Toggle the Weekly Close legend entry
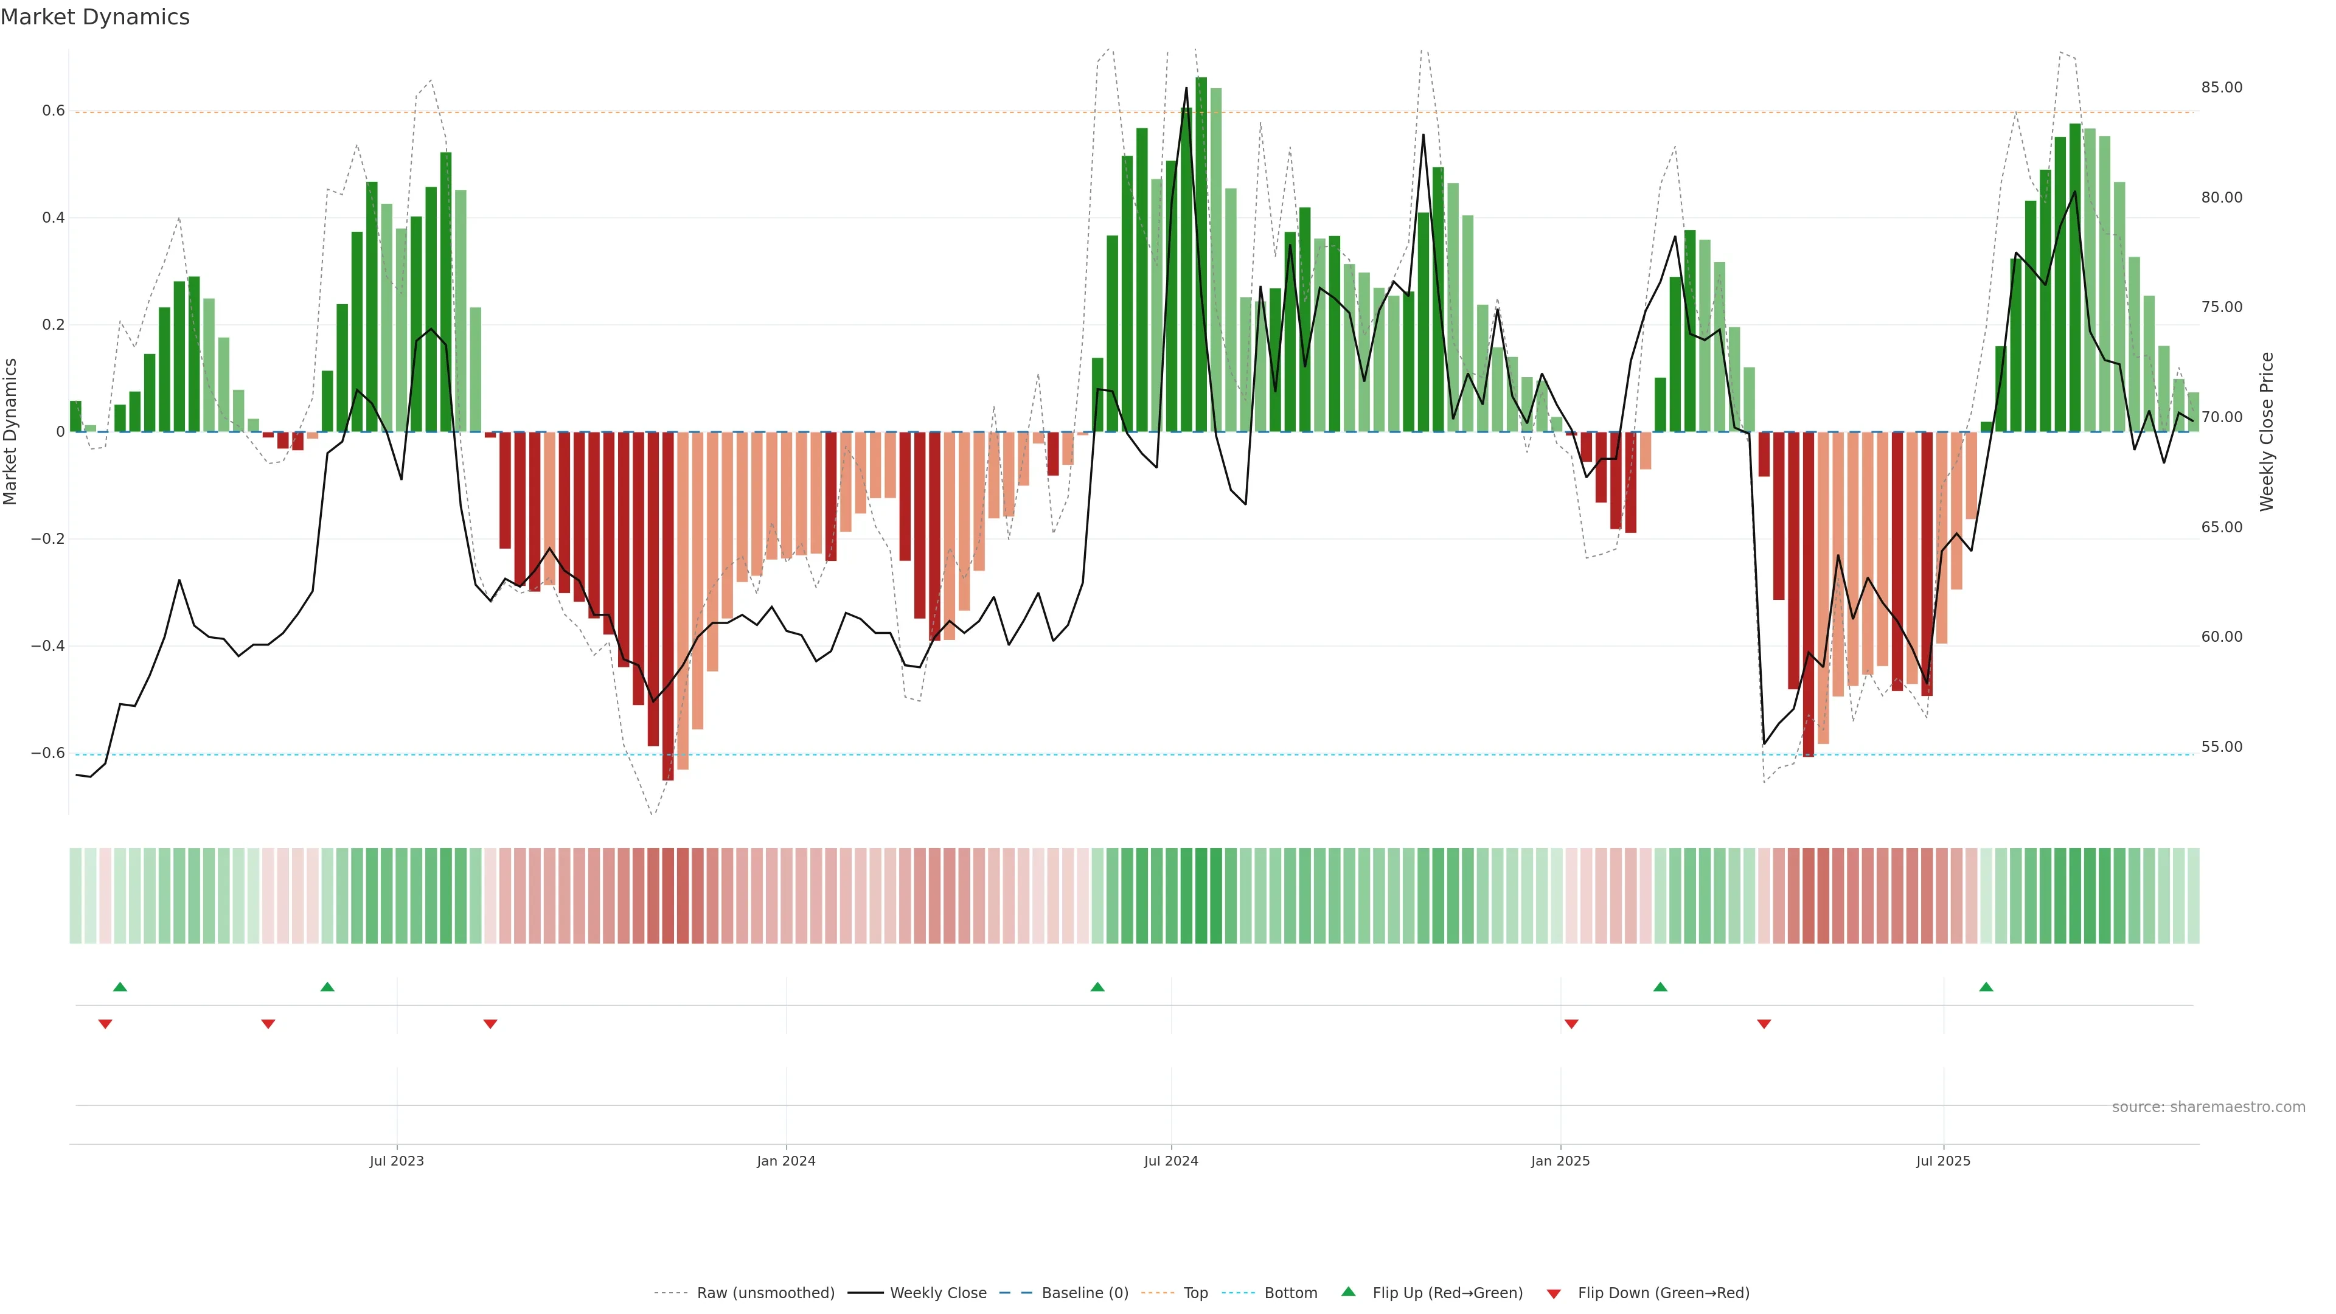This screenshot has height=1314, width=2336. 937,1293
